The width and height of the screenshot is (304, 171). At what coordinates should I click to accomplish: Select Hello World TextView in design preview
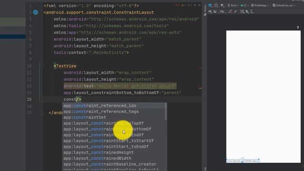click(x=243, y=161)
